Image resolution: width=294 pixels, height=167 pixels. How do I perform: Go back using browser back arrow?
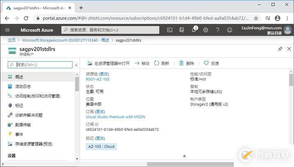click(7, 18)
